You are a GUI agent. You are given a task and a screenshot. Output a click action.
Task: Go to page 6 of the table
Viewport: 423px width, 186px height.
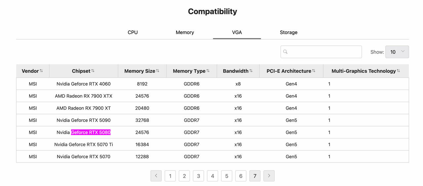click(241, 176)
